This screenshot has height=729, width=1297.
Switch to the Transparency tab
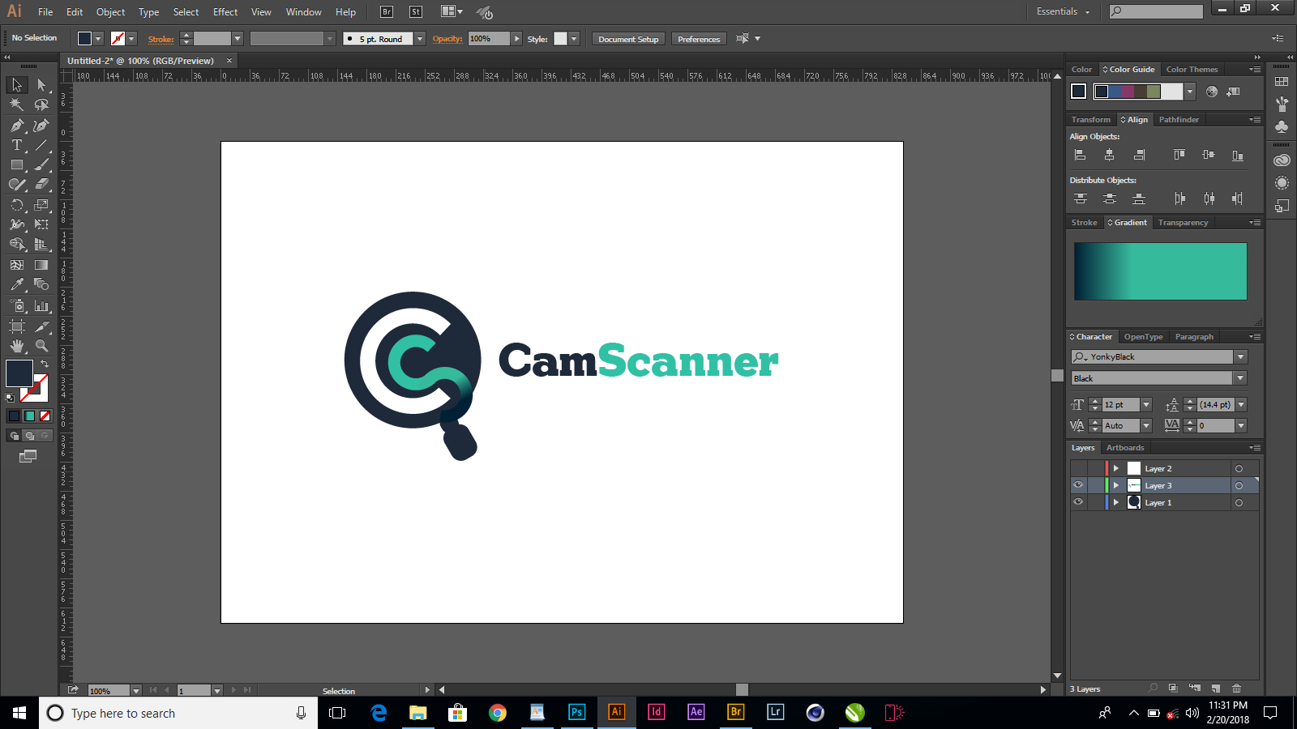(1183, 222)
